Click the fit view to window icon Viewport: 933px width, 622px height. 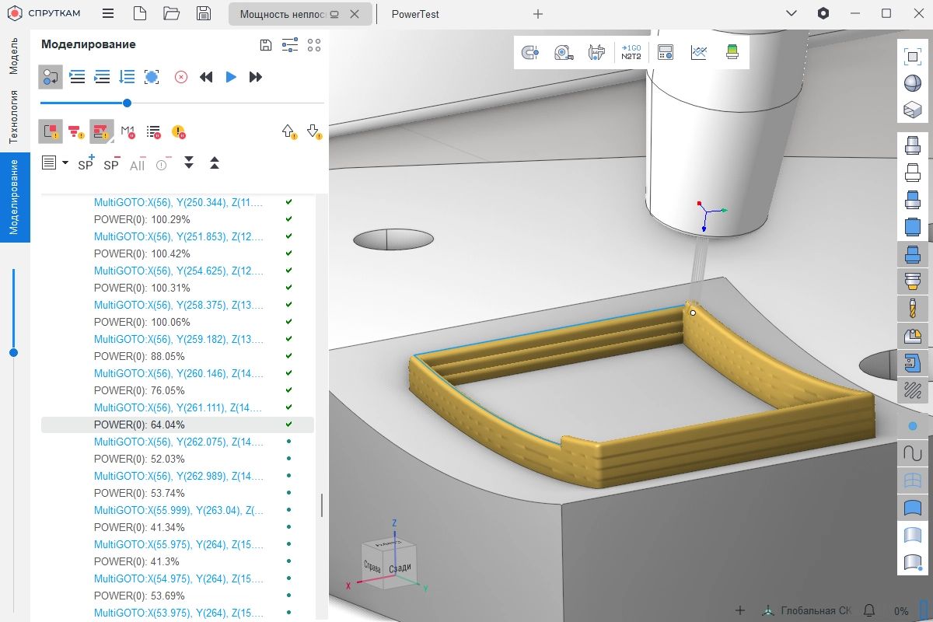click(912, 57)
